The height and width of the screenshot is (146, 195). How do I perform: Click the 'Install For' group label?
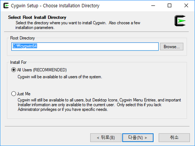point(18,62)
